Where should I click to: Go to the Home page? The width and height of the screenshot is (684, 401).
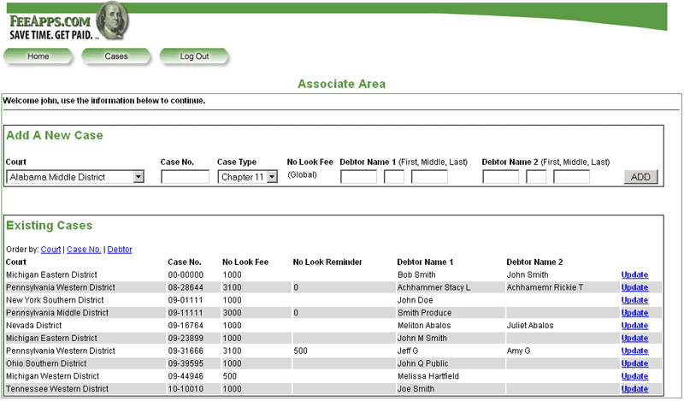pos(38,56)
